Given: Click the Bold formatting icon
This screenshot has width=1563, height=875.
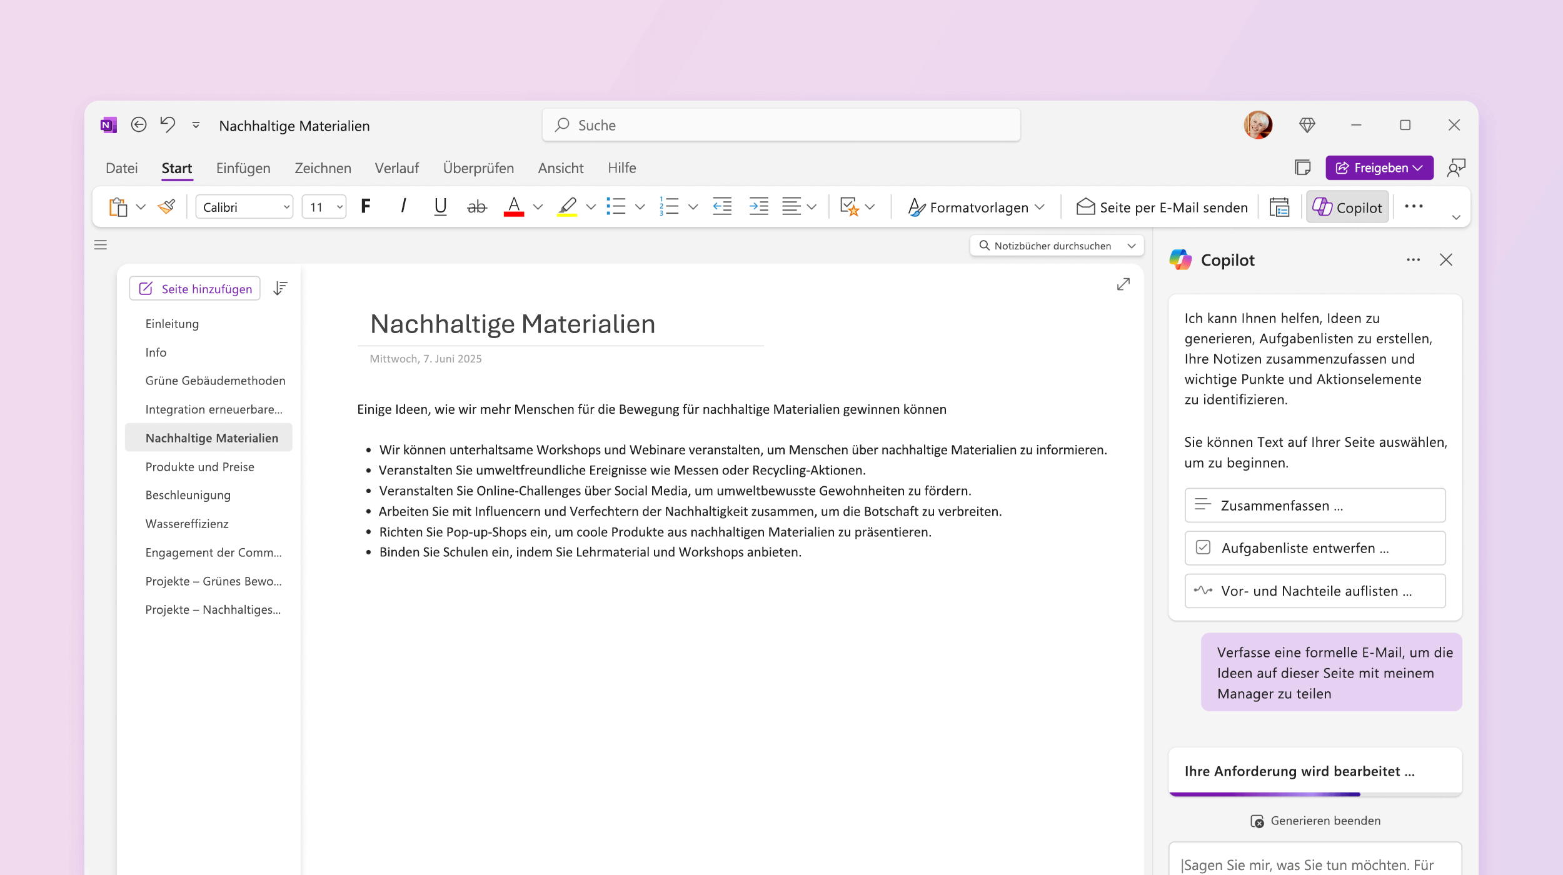Looking at the screenshot, I should 365,206.
